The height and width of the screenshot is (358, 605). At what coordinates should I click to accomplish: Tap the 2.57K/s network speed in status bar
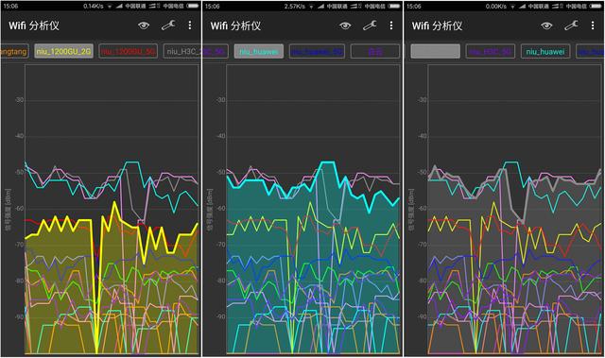pyautogui.click(x=295, y=7)
